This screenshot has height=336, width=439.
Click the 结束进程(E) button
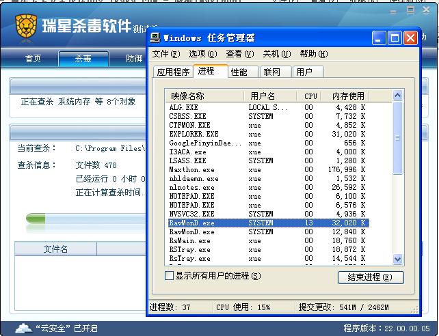(x=371, y=277)
